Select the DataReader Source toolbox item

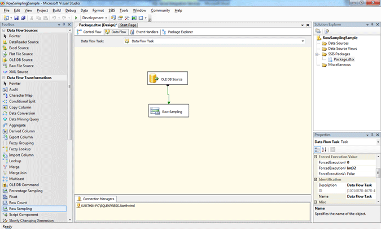click(x=24, y=42)
